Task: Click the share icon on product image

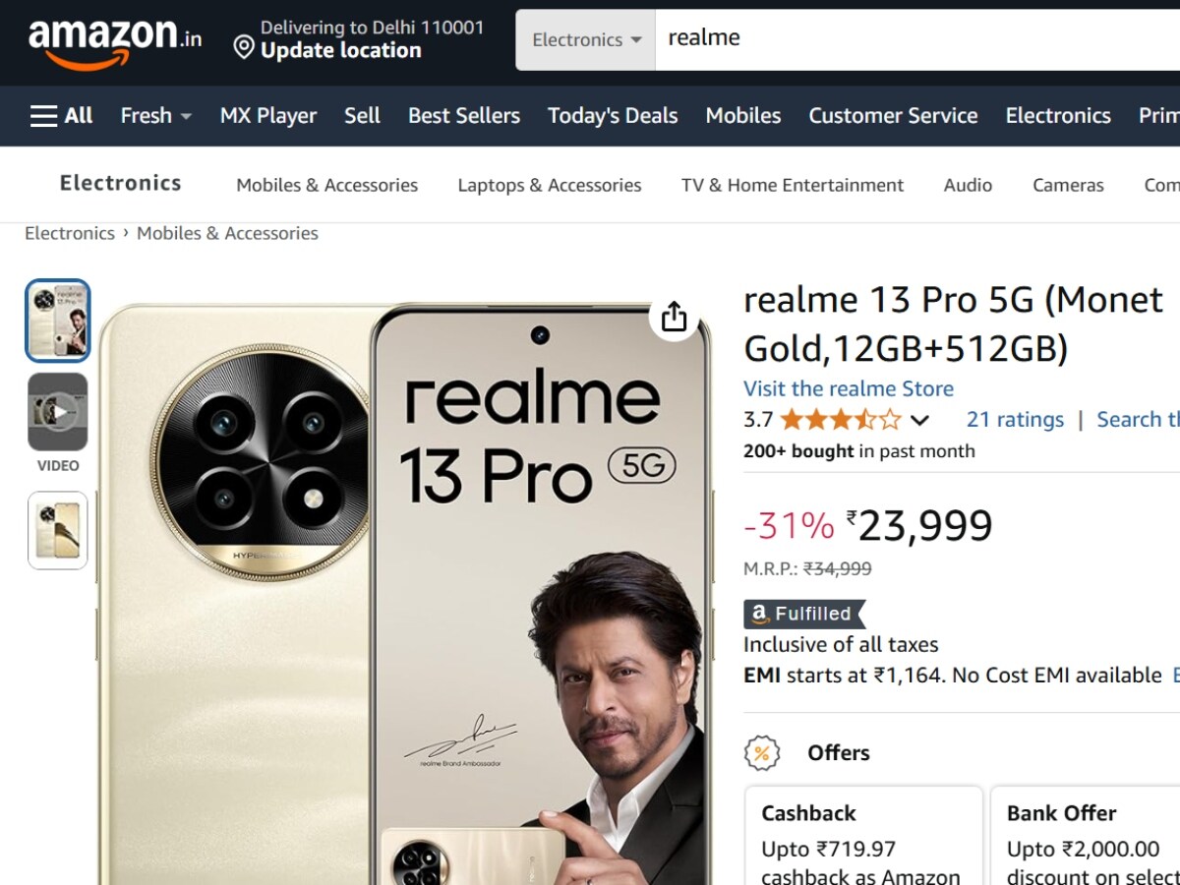Action: (x=674, y=317)
